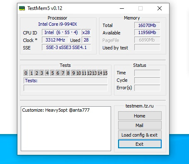The image size is (189, 164).
Task: Click the PageFile value 6890Mb
Action: point(147,40)
